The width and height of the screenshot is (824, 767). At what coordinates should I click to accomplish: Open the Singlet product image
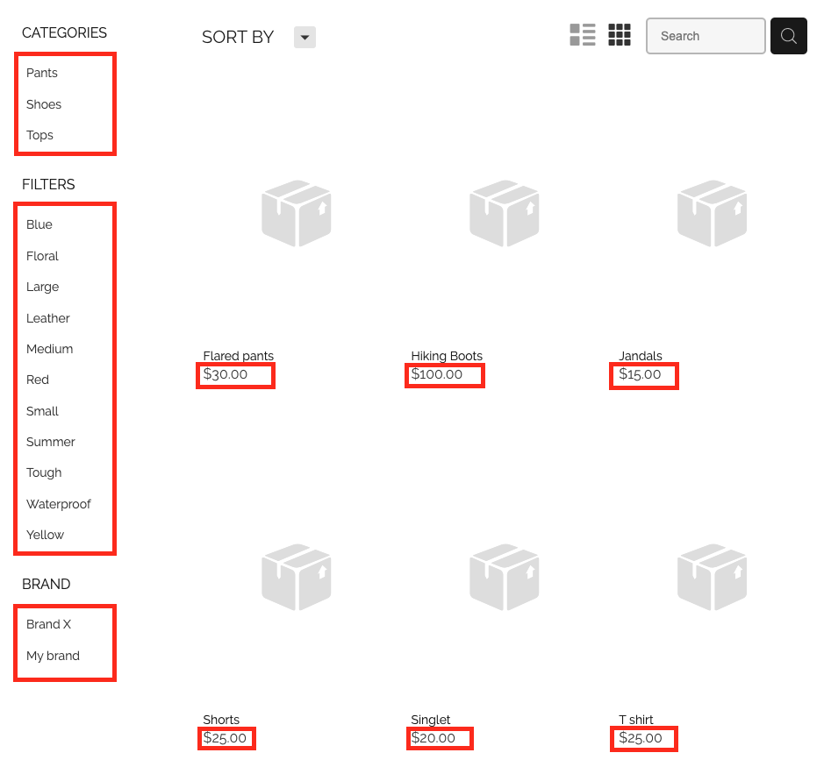coord(505,577)
